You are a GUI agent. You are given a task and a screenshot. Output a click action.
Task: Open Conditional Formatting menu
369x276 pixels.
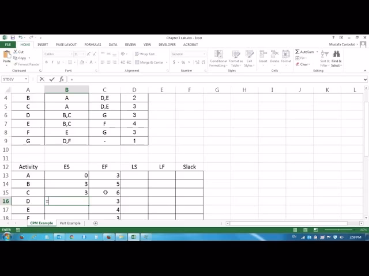click(x=219, y=59)
